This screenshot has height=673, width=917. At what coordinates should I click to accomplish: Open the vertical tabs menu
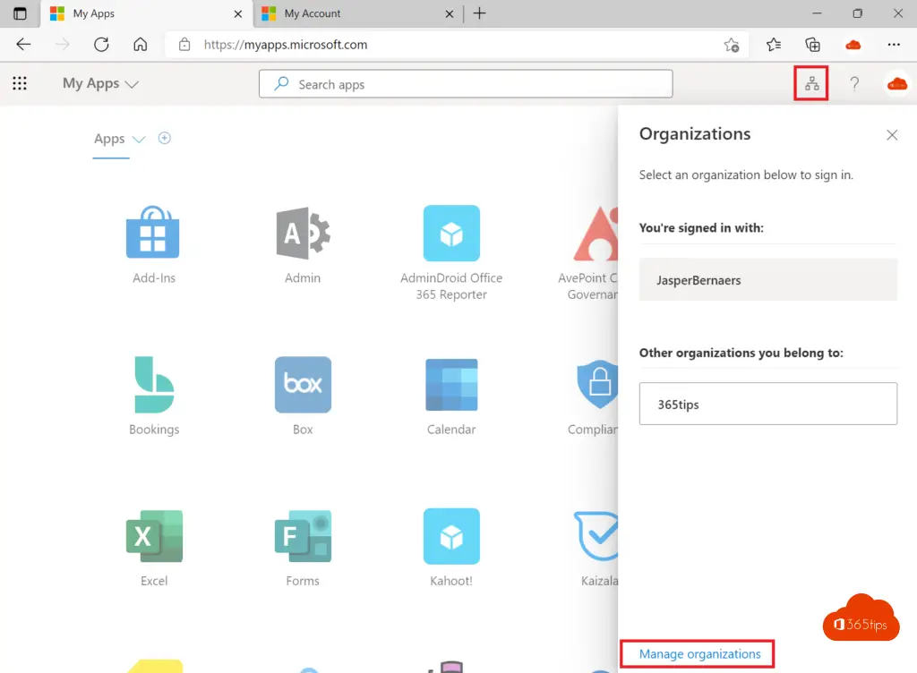[20, 13]
